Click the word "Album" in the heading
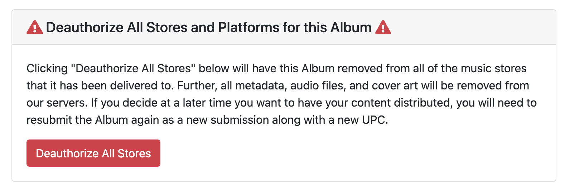Screen dimensions: 565x191 click(351, 28)
